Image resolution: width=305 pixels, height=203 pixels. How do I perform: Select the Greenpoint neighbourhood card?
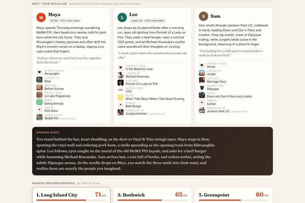pyautogui.click(x=233, y=195)
